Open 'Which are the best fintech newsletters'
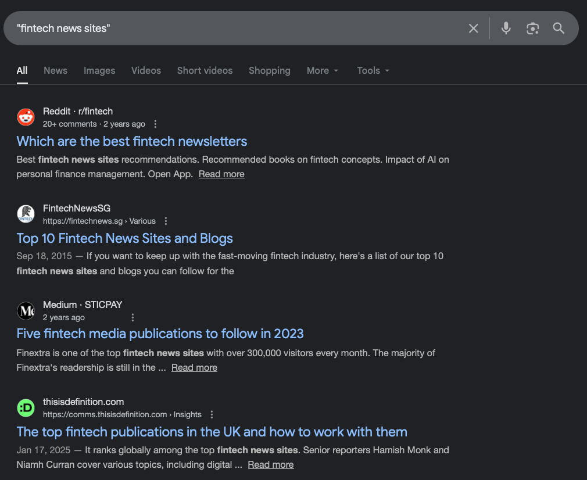 [x=131, y=141]
